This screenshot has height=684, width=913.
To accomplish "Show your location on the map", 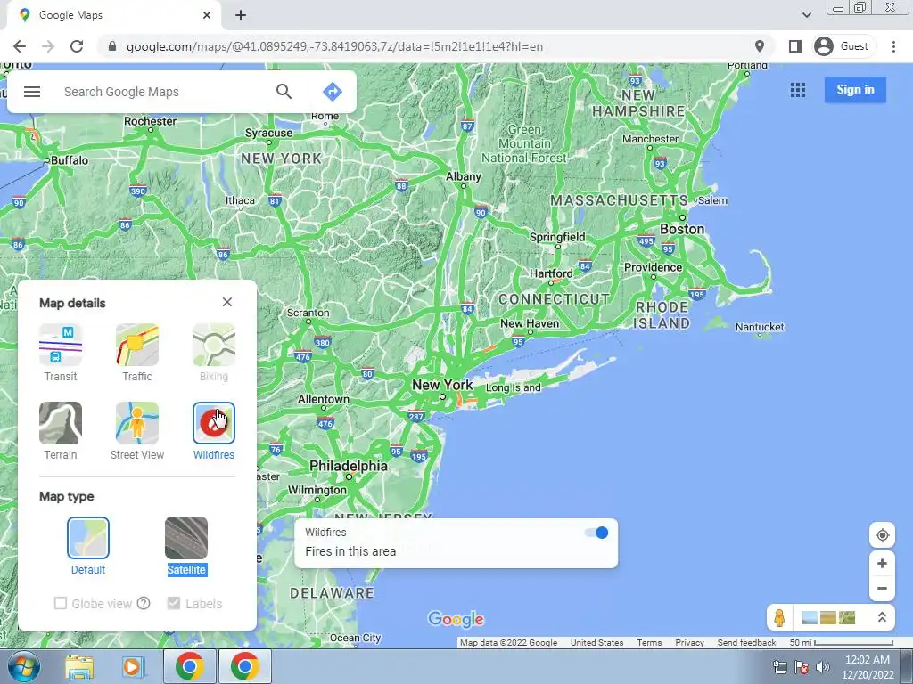I will pyautogui.click(x=882, y=535).
